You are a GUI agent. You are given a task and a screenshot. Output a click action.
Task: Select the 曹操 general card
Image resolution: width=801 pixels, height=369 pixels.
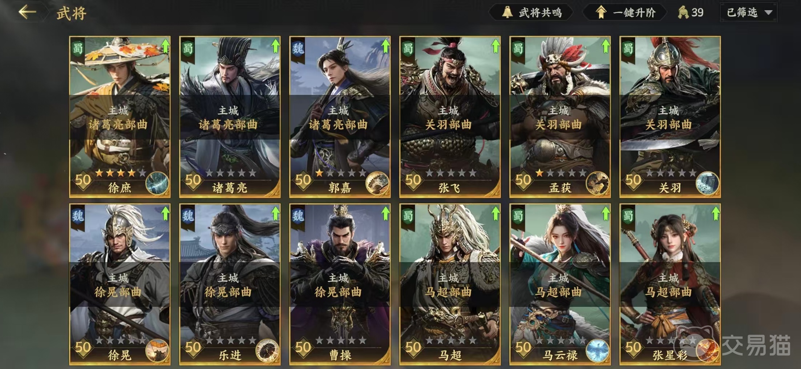click(x=340, y=284)
